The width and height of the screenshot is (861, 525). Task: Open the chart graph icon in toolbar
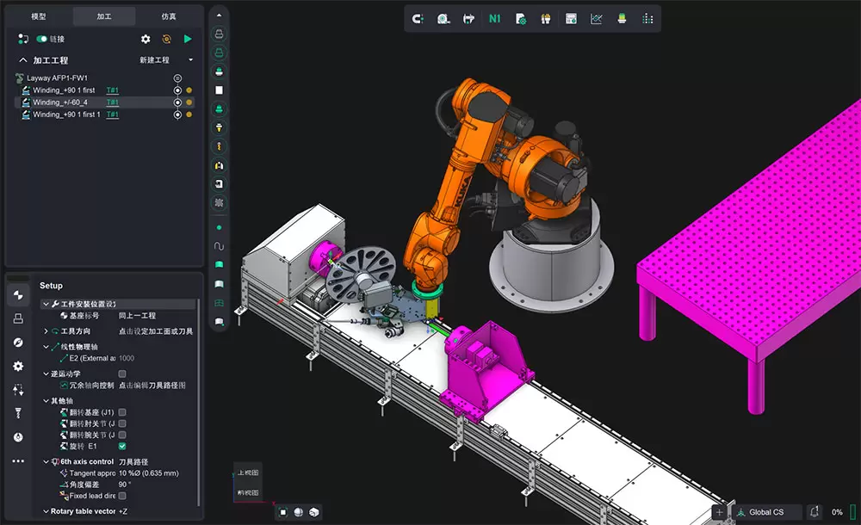pyautogui.click(x=596, y=18)
